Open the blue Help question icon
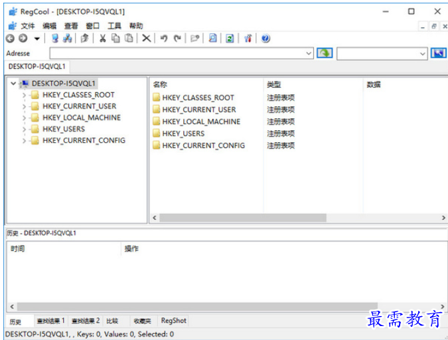Viewport: 448px width, 340px height. (x=265, y=39)
